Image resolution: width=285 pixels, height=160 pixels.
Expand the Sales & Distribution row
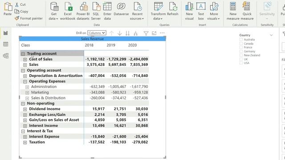click(x=27, y=98)
